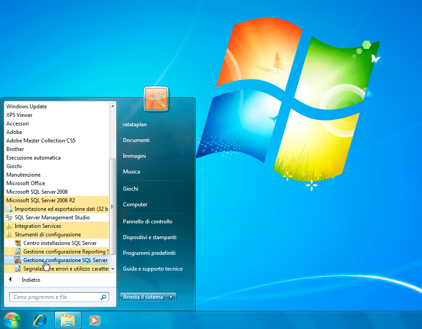Open Computer from the Start menu
422x329 pixels.
coord(135,205)
